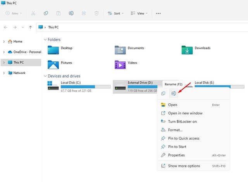Open the Sort dropdown

115,13
